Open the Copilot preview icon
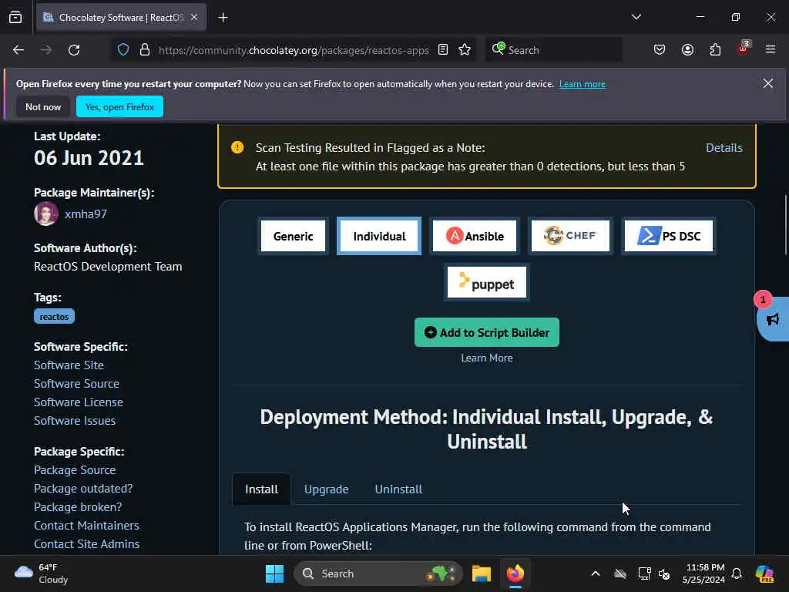This screenshot has height=592, width=789. [x=764, y=573]
